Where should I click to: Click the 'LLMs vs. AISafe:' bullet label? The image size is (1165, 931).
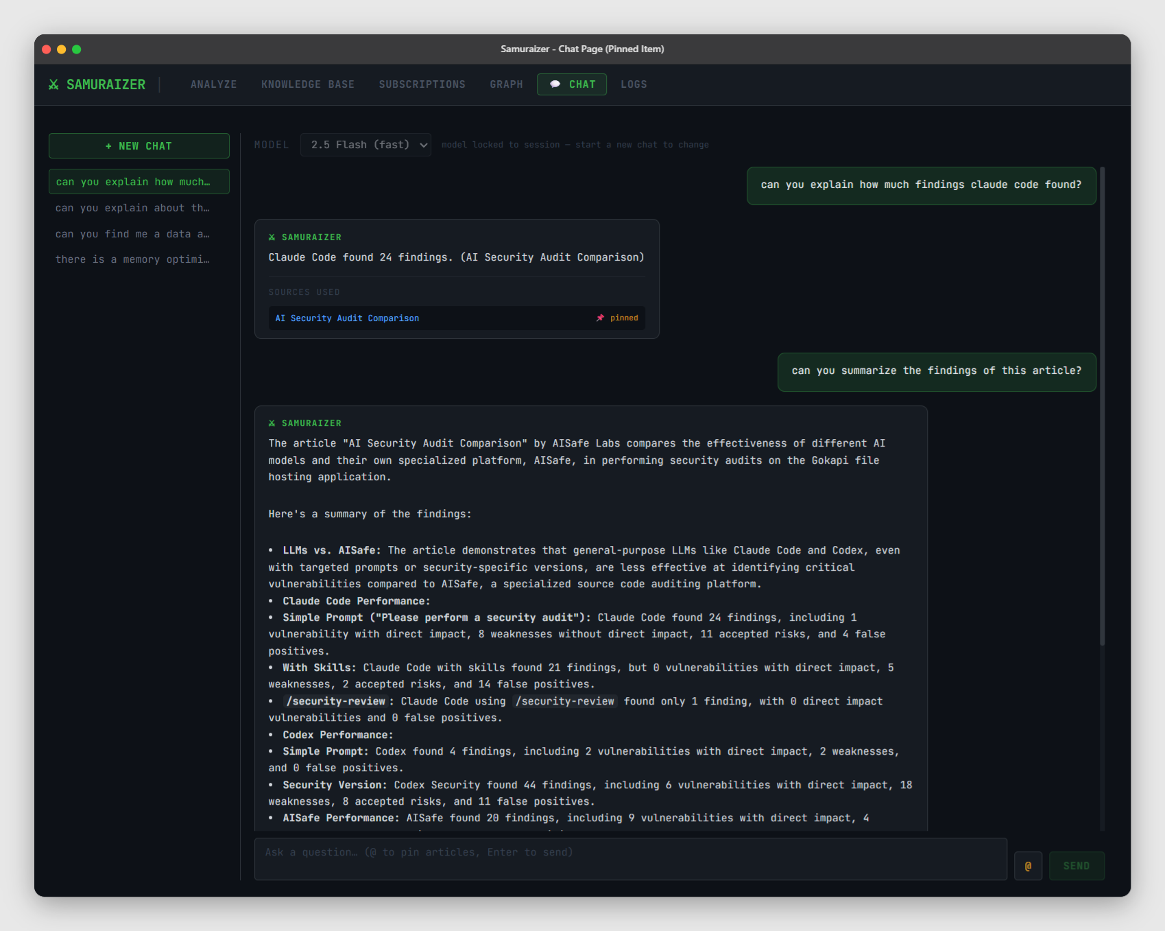click(332, 550)
